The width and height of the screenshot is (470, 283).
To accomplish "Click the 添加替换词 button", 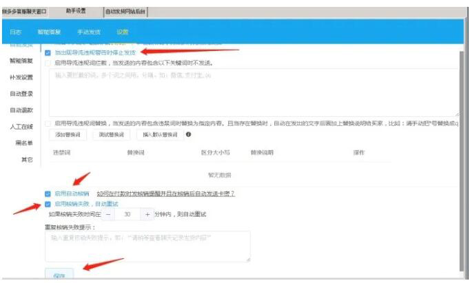I will [x=68, y=135].
